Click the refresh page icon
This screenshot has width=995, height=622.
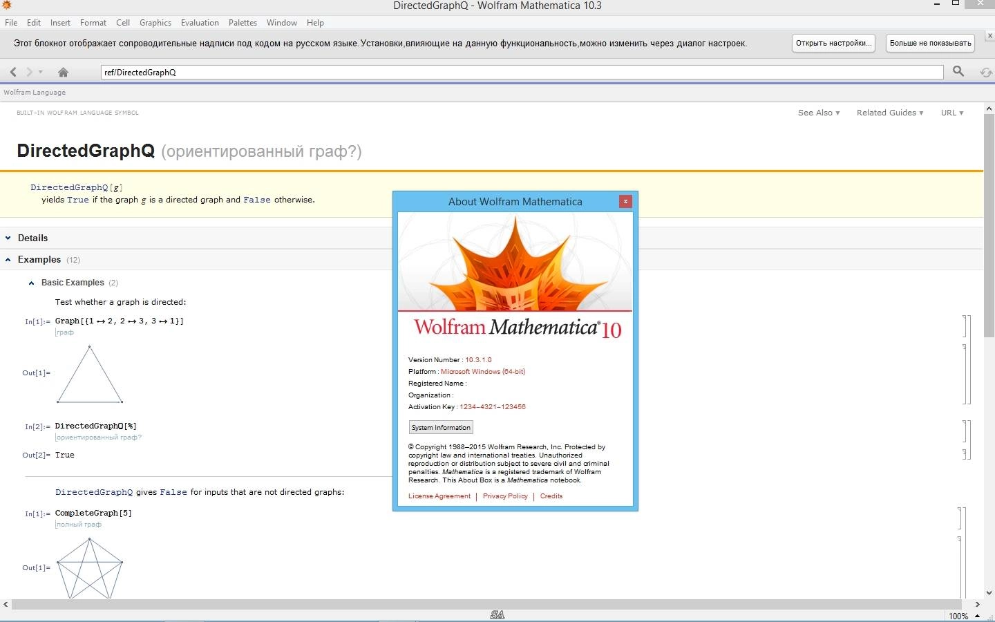point(986,72)
